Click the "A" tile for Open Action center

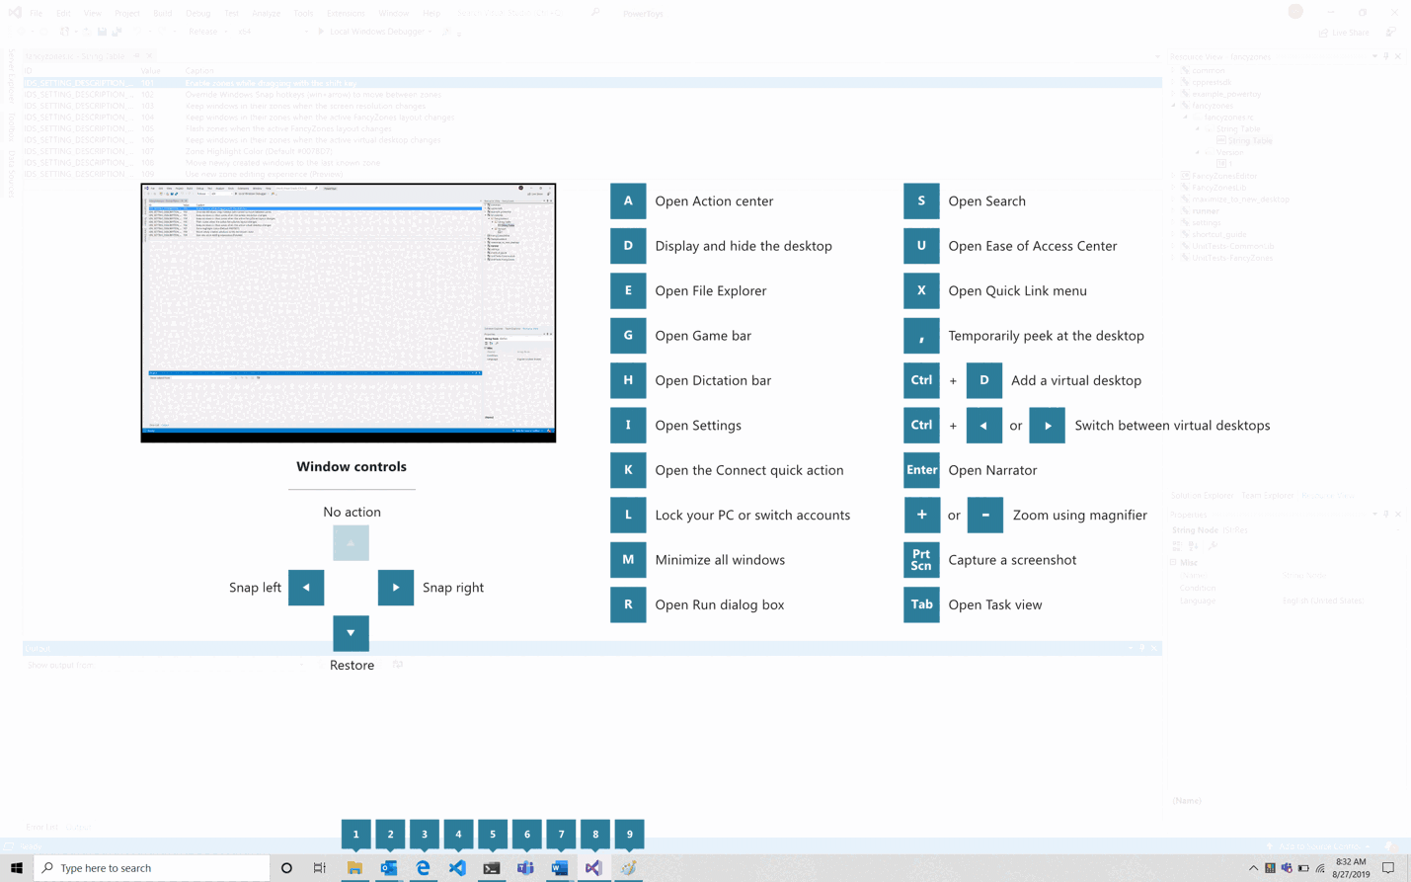point(628,200)
